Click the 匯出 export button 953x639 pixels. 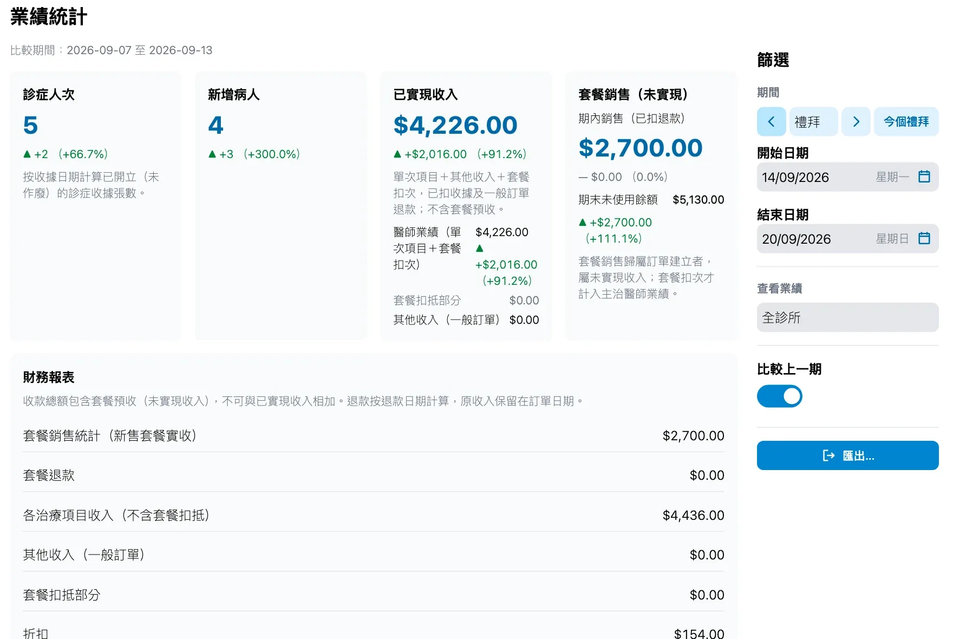point(847,455)
